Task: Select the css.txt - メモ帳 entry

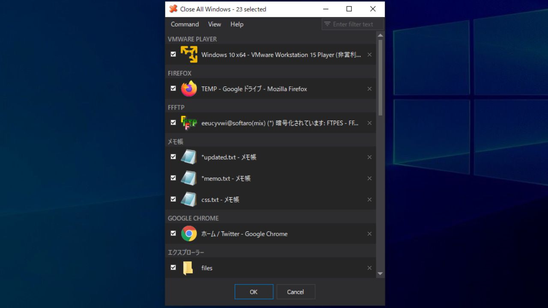Action: pyautogui.click(x=271, y=199)
